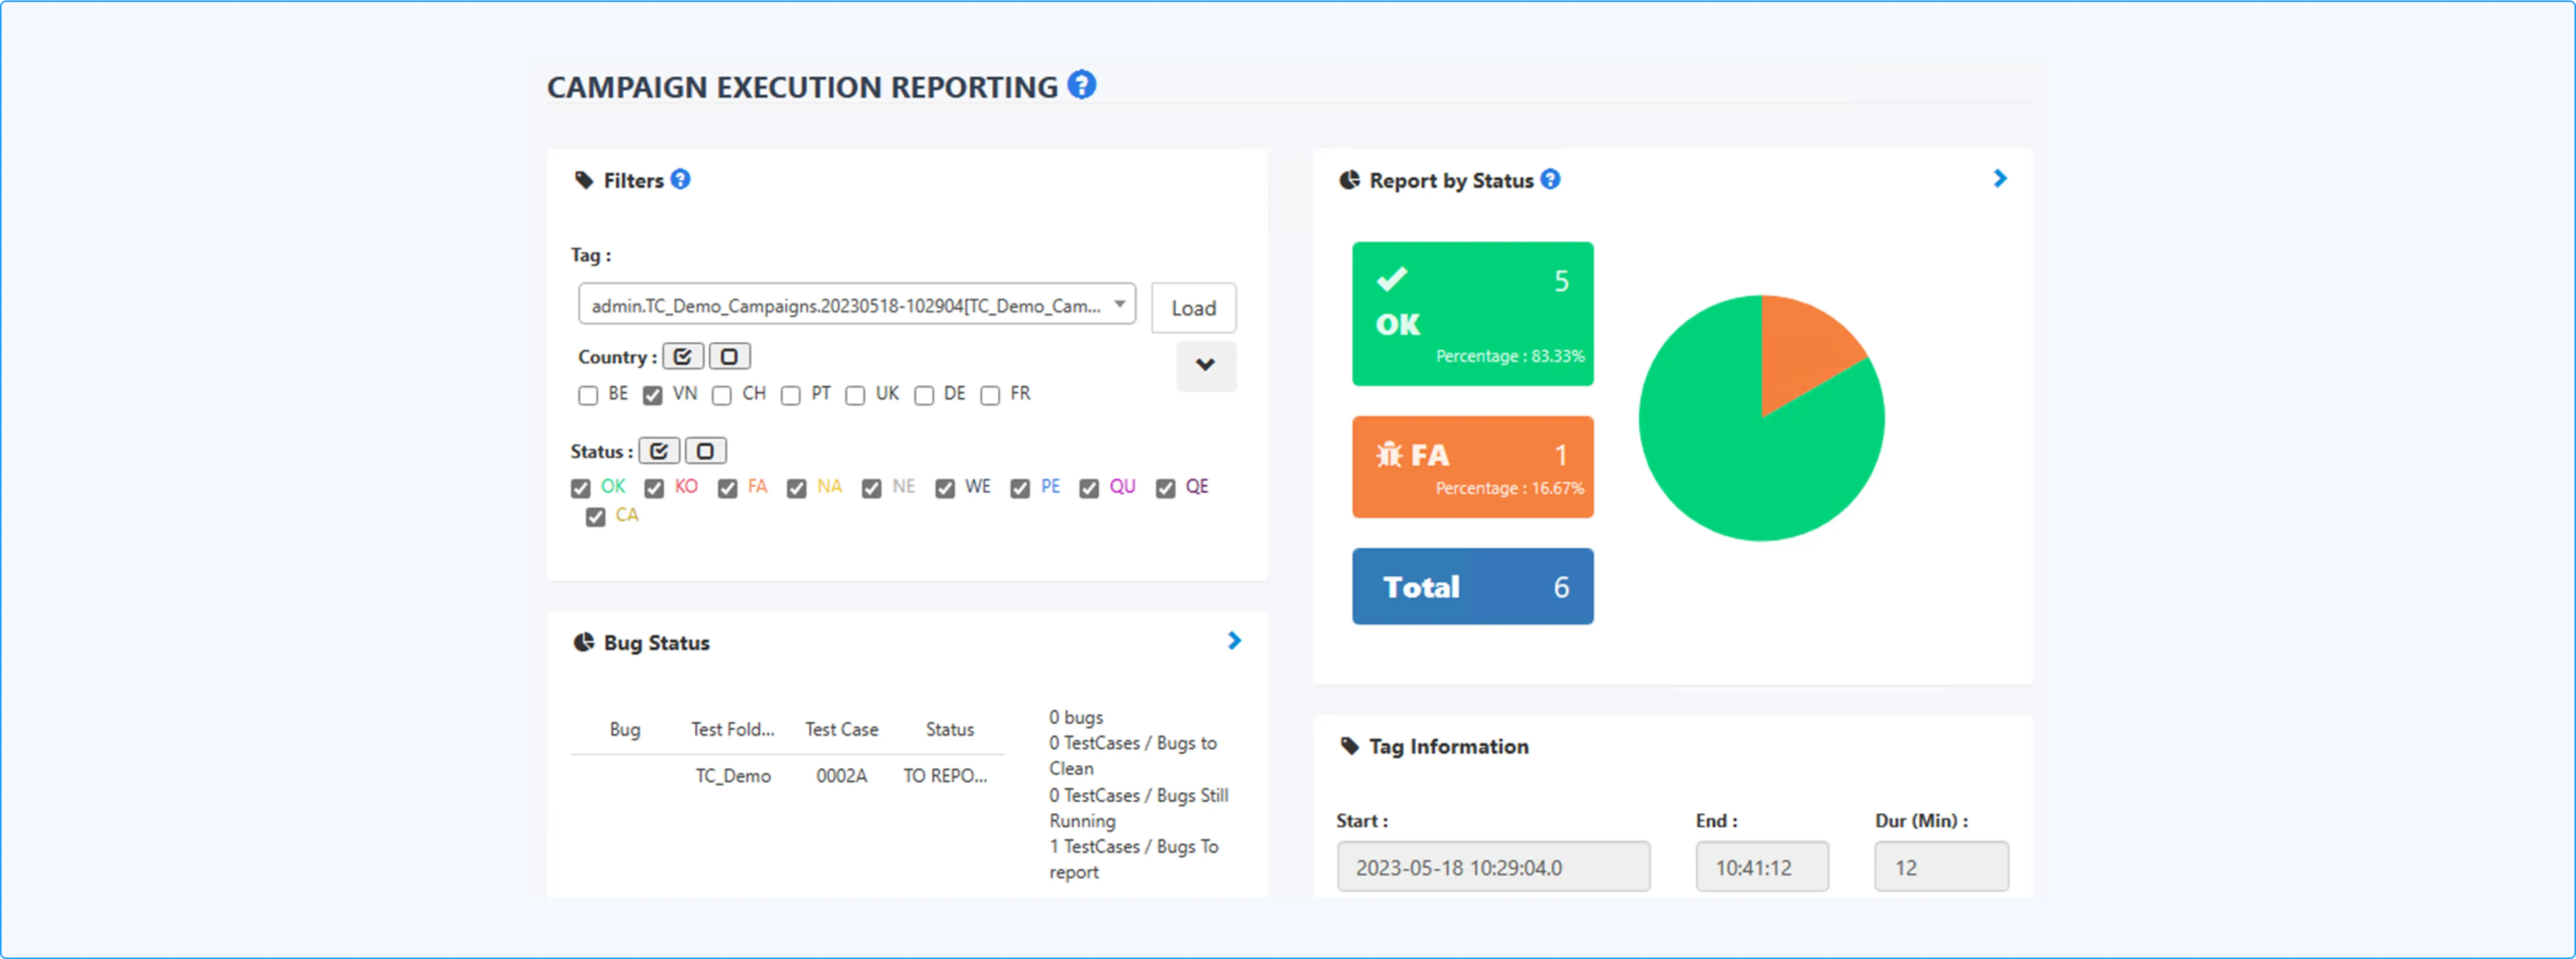Click the bug icon on FA card
Image resolution: width=2576 pixels, height=959 pixels.
[x=1389, y=455]
